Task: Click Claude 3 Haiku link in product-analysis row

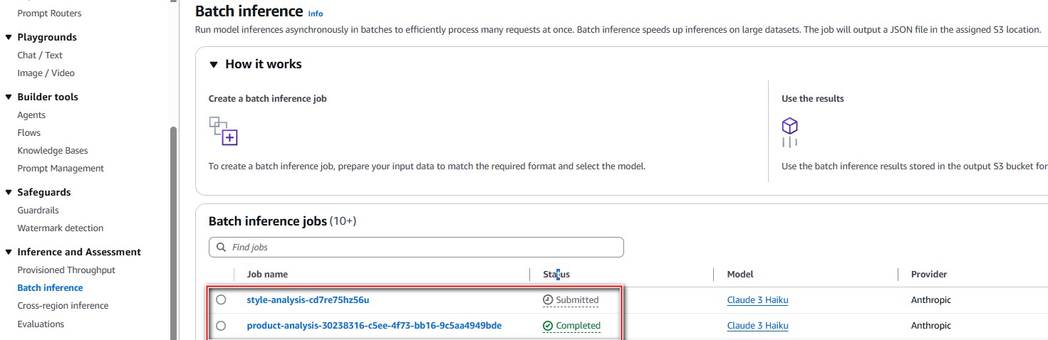Action: [x=757, y=326]
